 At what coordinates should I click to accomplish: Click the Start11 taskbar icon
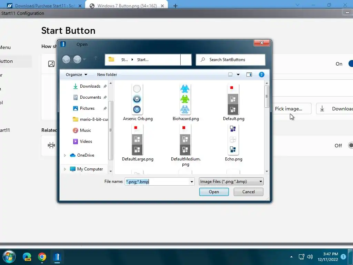tap(57, 257)
